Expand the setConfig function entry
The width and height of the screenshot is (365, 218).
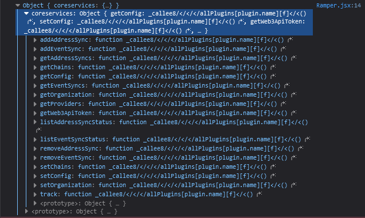[x=35, y=176]
